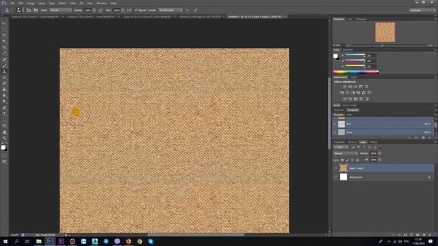438x246 pixels.
Task: Click the zoom in button in Navigator
Action: (x=430, y=45)
